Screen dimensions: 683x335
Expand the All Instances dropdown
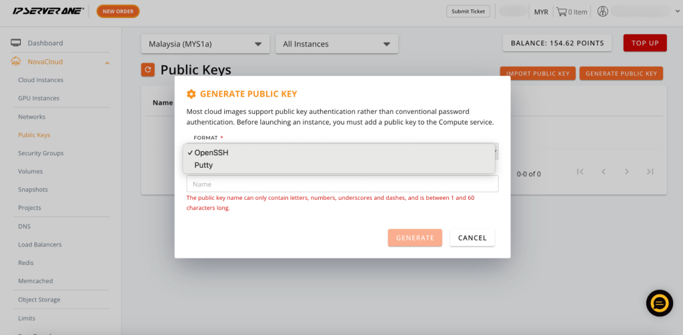tap(337, 44)
